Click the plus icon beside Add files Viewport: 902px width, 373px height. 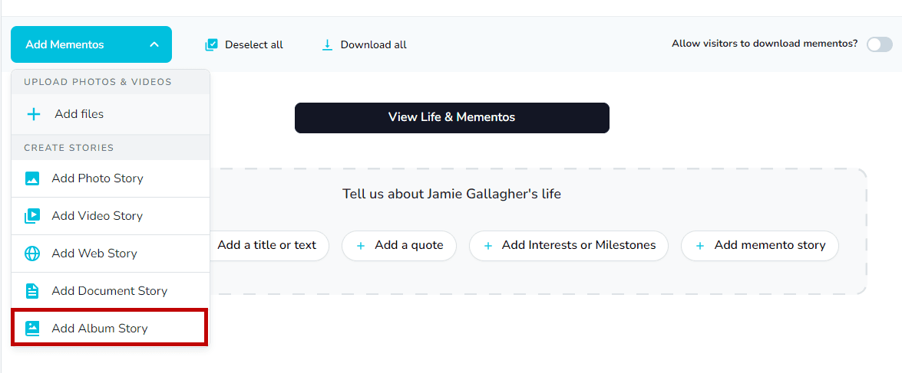click(x=34, y=114)
